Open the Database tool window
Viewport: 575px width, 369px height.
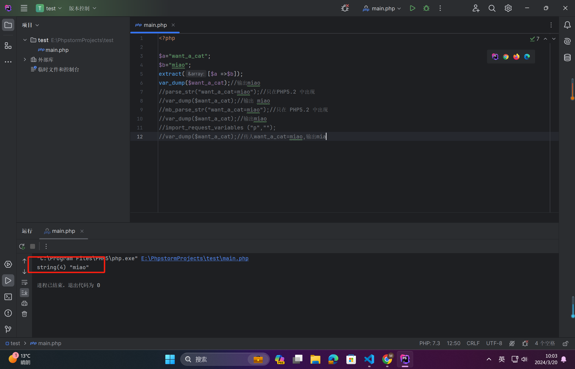[x=567, y=58]
